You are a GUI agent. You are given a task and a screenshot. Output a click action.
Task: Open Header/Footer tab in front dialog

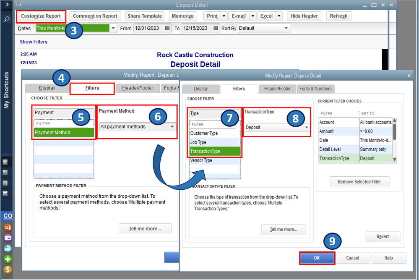(x=277, y=89)
